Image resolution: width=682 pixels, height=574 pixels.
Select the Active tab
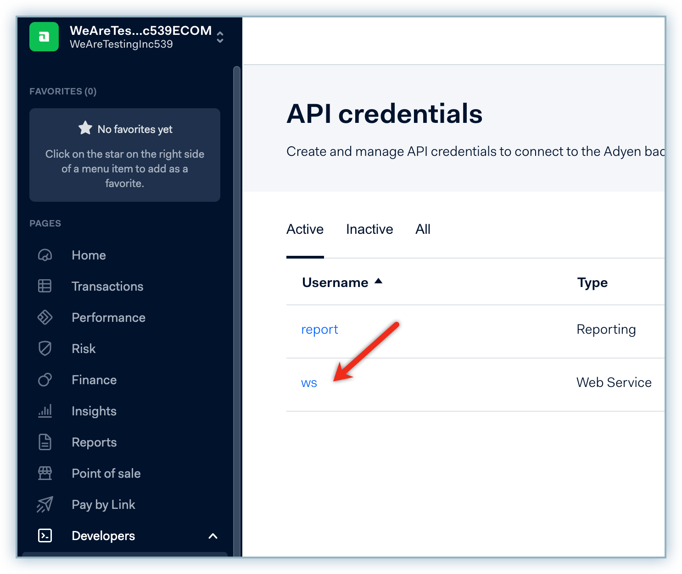[x=305, y=229]
